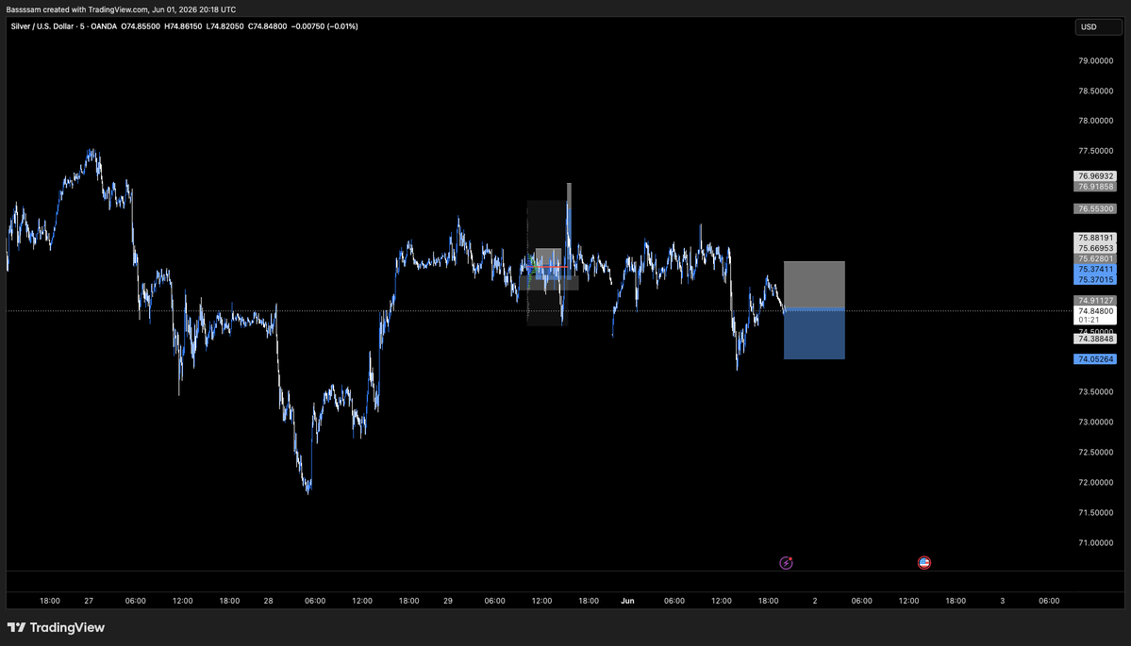Click the 71.00000 price scale value

pyautogui.click(x=1095, y=543)
